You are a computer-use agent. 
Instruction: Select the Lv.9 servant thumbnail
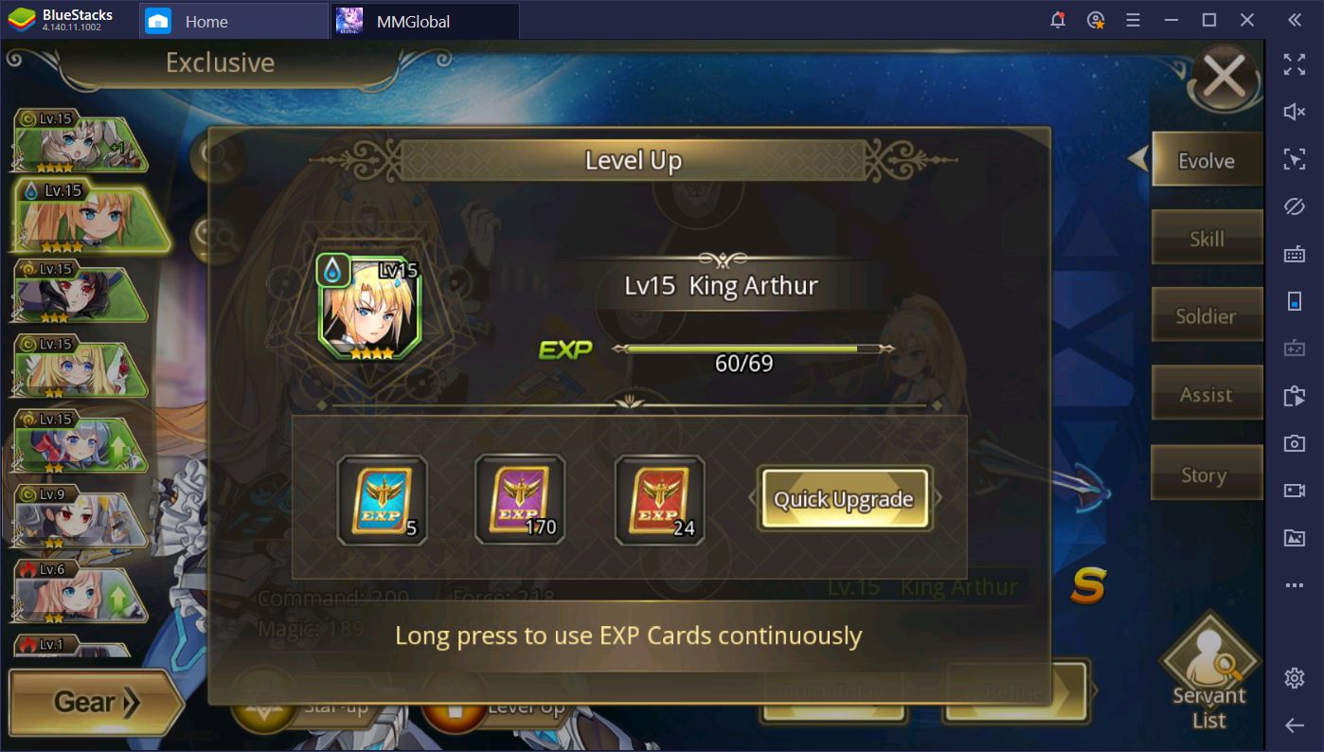[81, 517]
